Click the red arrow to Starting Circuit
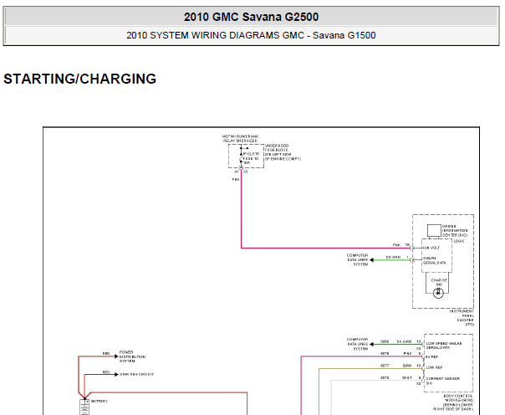The width and height of the screenshot is (505, 415). tap(116, 374)
